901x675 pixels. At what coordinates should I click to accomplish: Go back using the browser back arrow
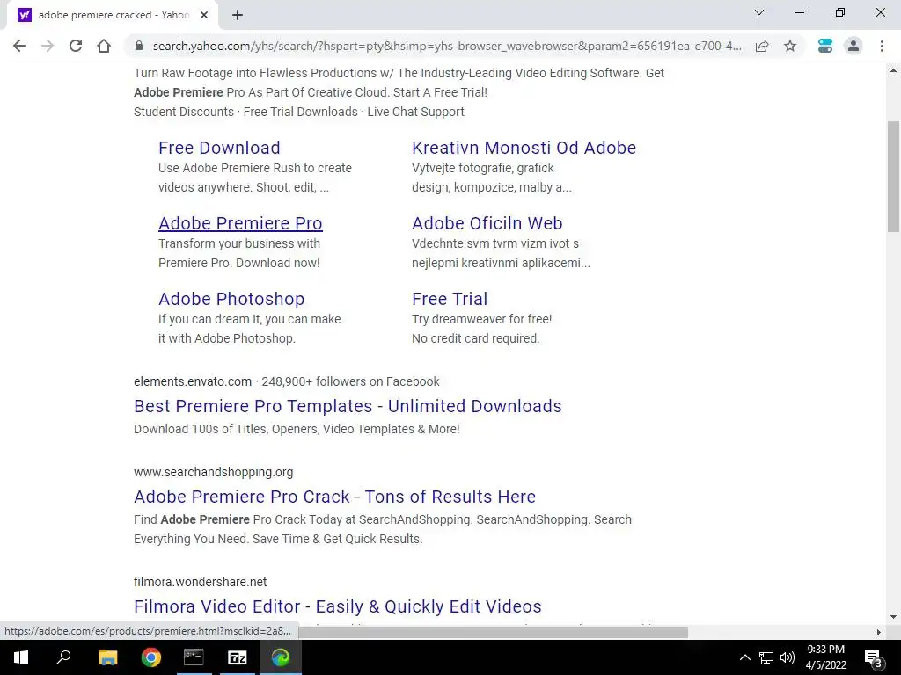click(x=19, y=46)
